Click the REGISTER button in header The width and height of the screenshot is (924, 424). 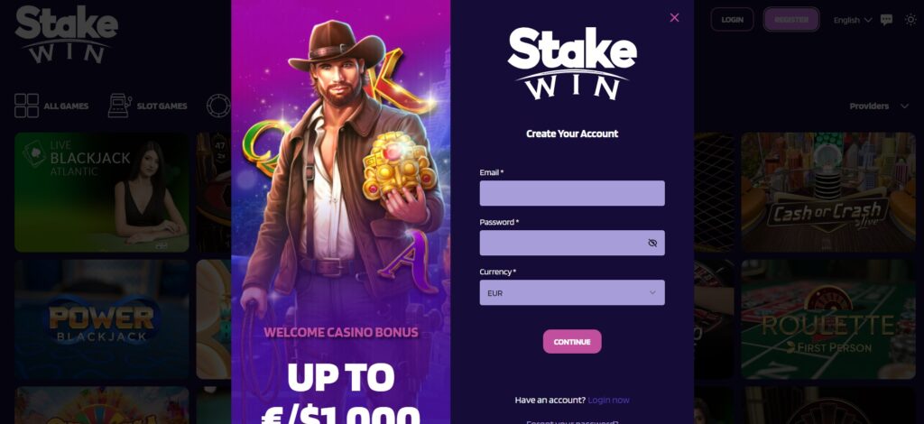(x=791, y=20)
